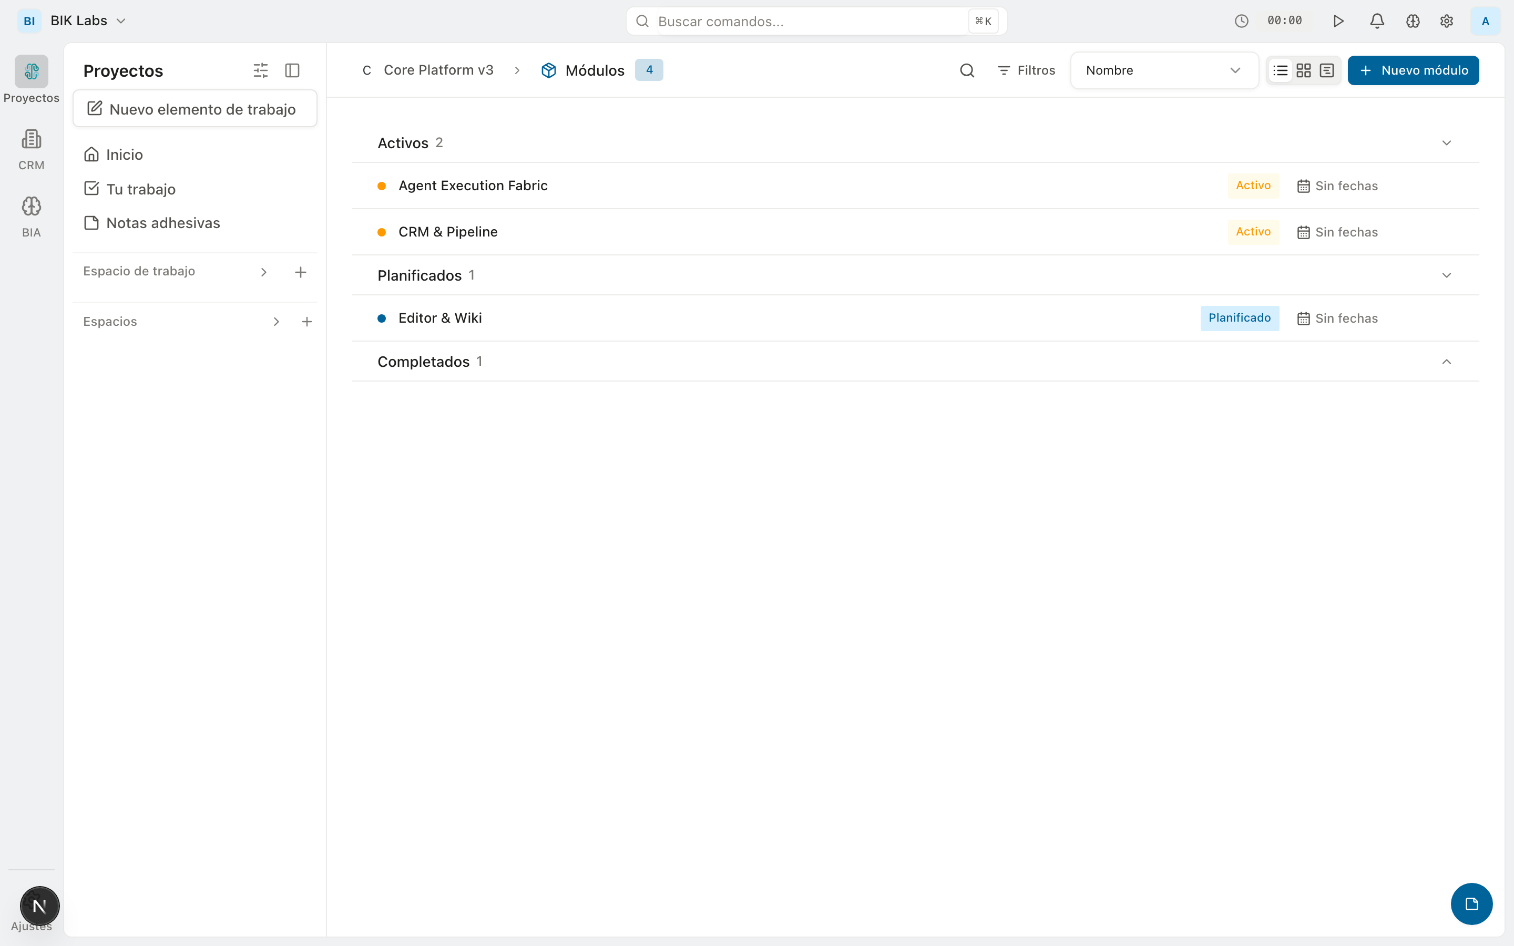Click the search magnifier in the modules header

[967, 70]
